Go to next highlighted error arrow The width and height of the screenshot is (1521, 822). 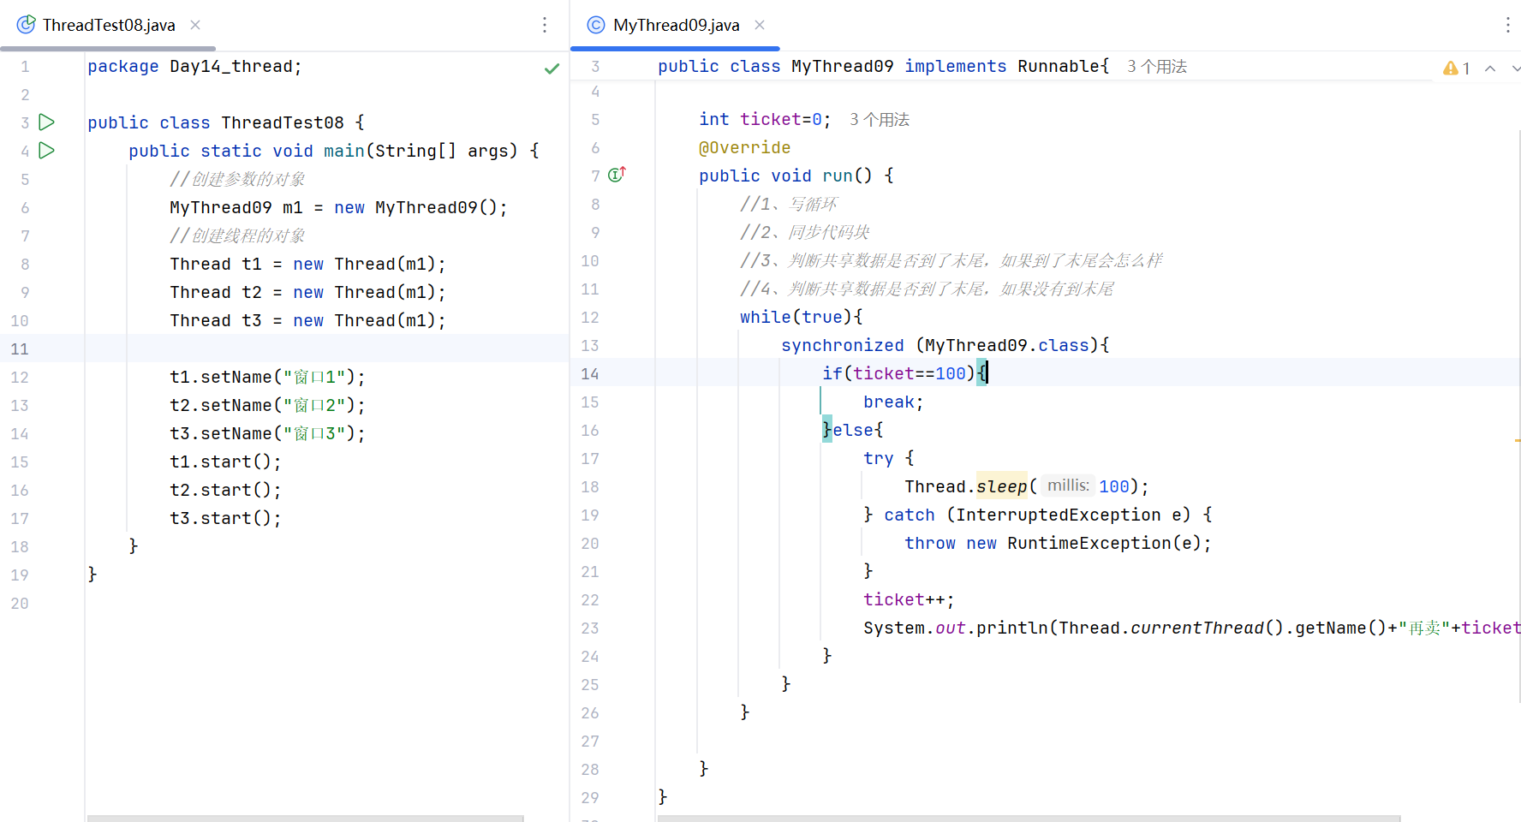click(1515, 68)
